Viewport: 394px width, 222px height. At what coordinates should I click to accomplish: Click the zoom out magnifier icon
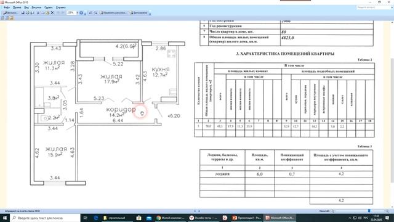pos(332,211)
